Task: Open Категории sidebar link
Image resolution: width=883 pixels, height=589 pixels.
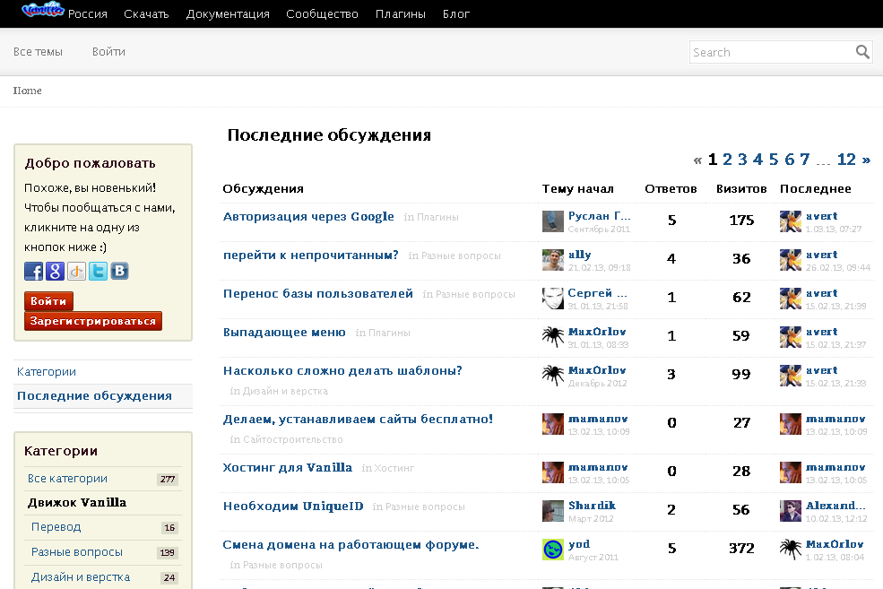Action: tap(47, 372)
